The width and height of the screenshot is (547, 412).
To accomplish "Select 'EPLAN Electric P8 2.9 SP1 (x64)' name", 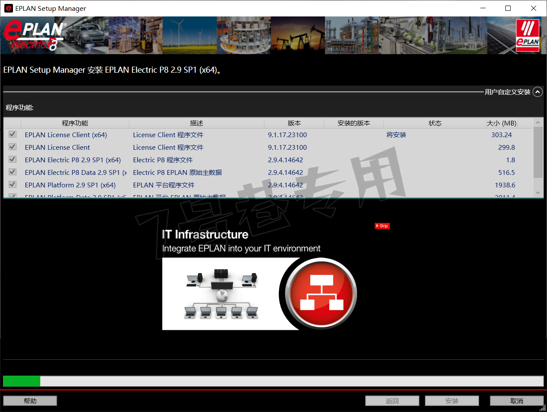I will pos(73,160).
